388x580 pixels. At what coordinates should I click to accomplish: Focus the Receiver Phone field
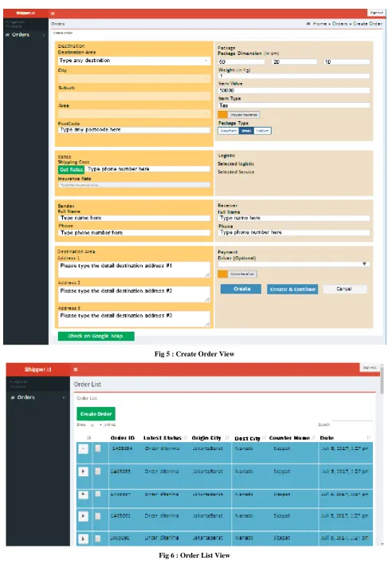[294, 232]
